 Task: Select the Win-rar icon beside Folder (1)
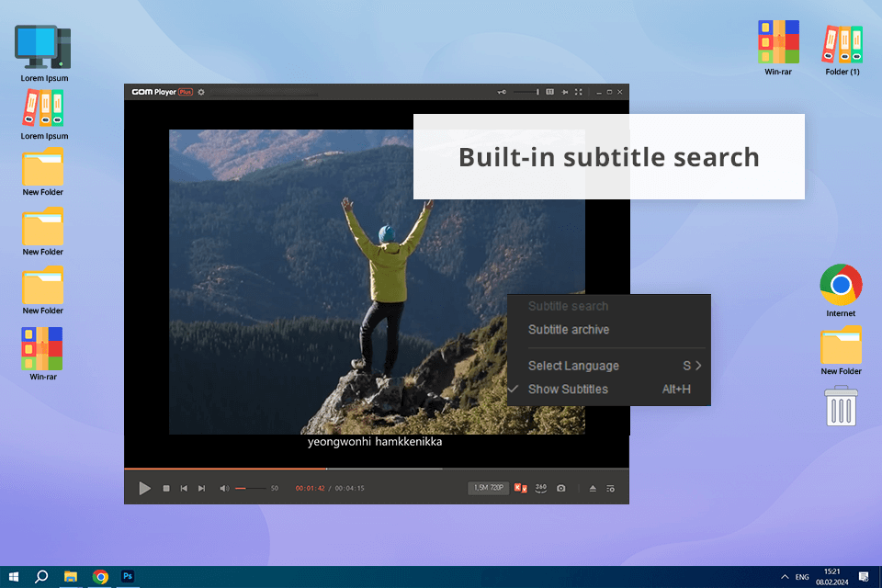point(778,48)
